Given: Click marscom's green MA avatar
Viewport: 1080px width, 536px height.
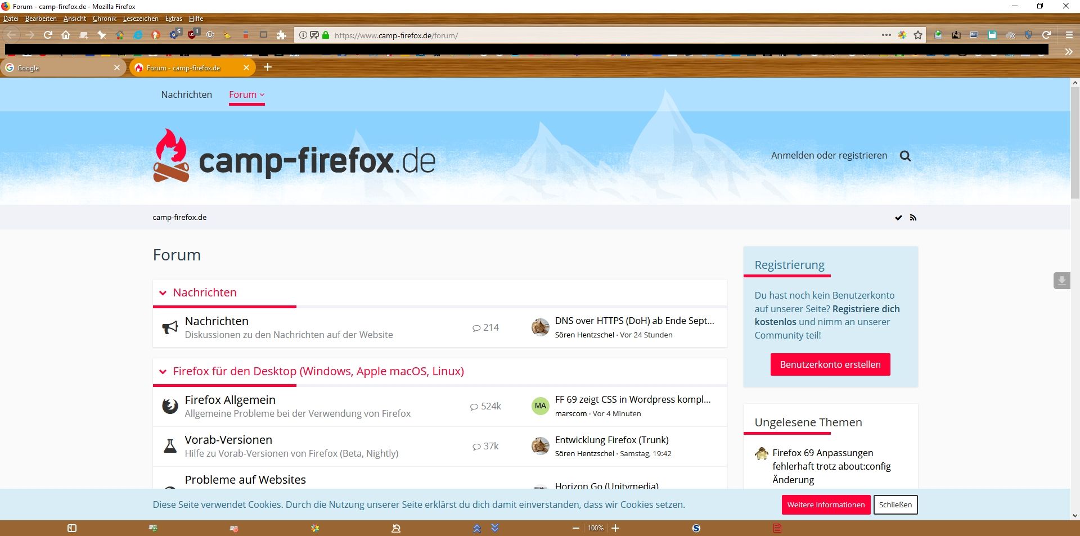Looking at the screenshot, I should point(540,406).
